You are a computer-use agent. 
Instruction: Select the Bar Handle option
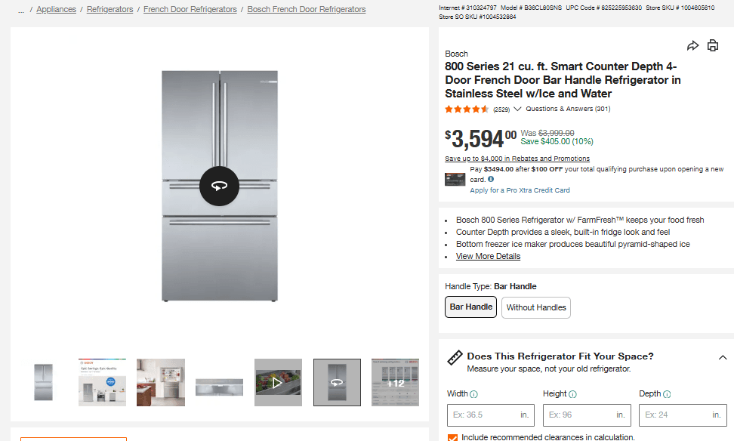click(x=470, y=307)
